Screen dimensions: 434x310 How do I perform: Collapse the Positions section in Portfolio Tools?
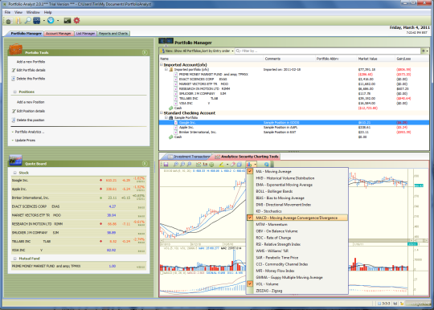click(x=15, y=92)
